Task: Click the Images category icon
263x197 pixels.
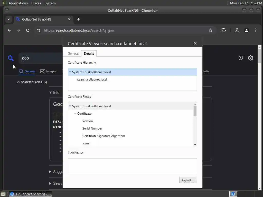Action: coord(43,71)
